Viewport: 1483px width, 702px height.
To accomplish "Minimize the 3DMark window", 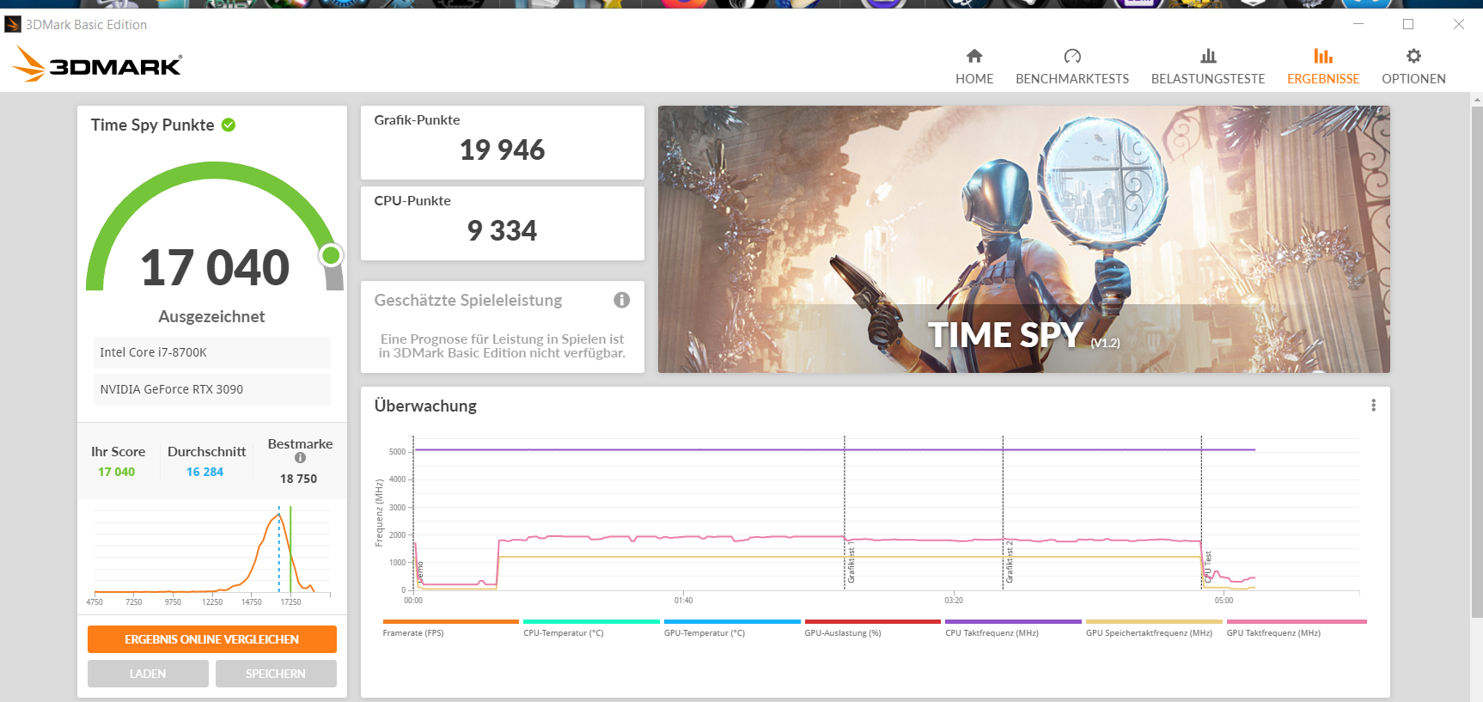I will coord(1358,24).
